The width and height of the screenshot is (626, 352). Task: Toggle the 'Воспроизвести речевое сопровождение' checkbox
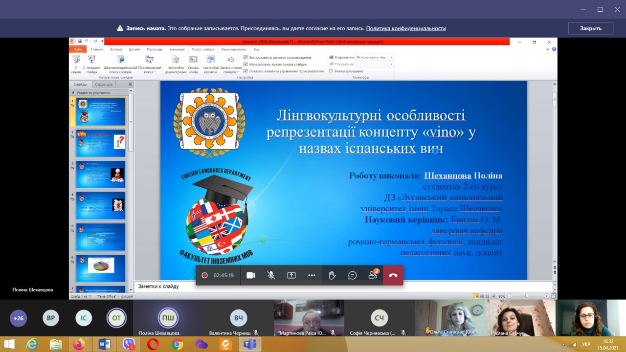[x=246, y=57]
